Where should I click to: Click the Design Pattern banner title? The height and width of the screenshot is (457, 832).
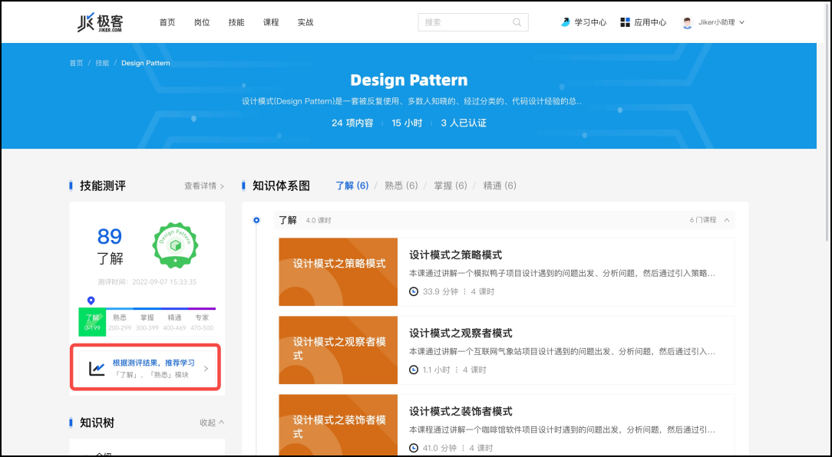pyautogui.click(x=409, y=80)
